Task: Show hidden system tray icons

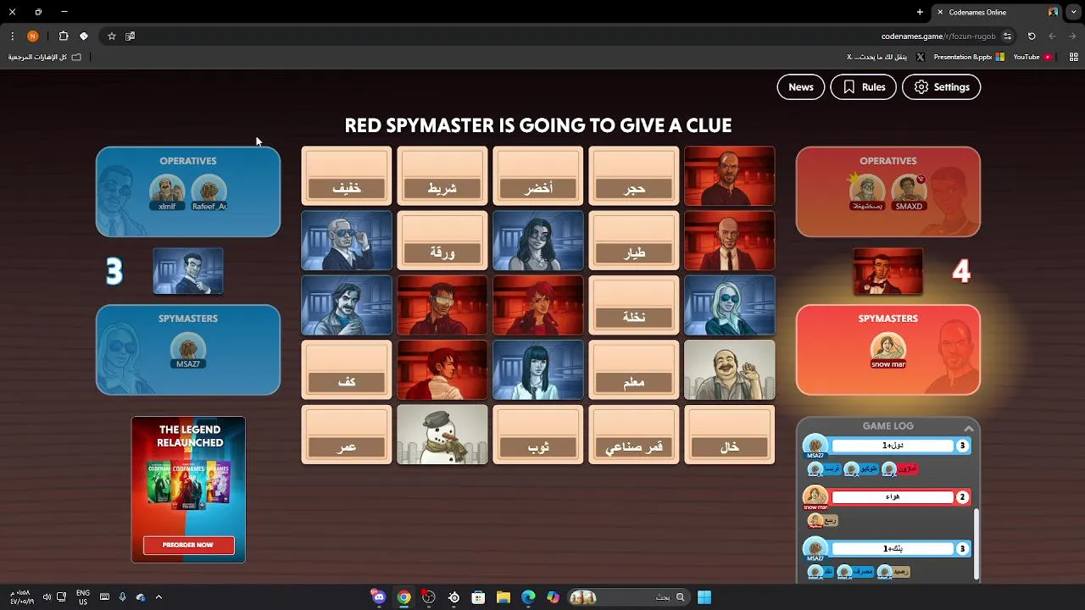Action: (x=159, y=597)
